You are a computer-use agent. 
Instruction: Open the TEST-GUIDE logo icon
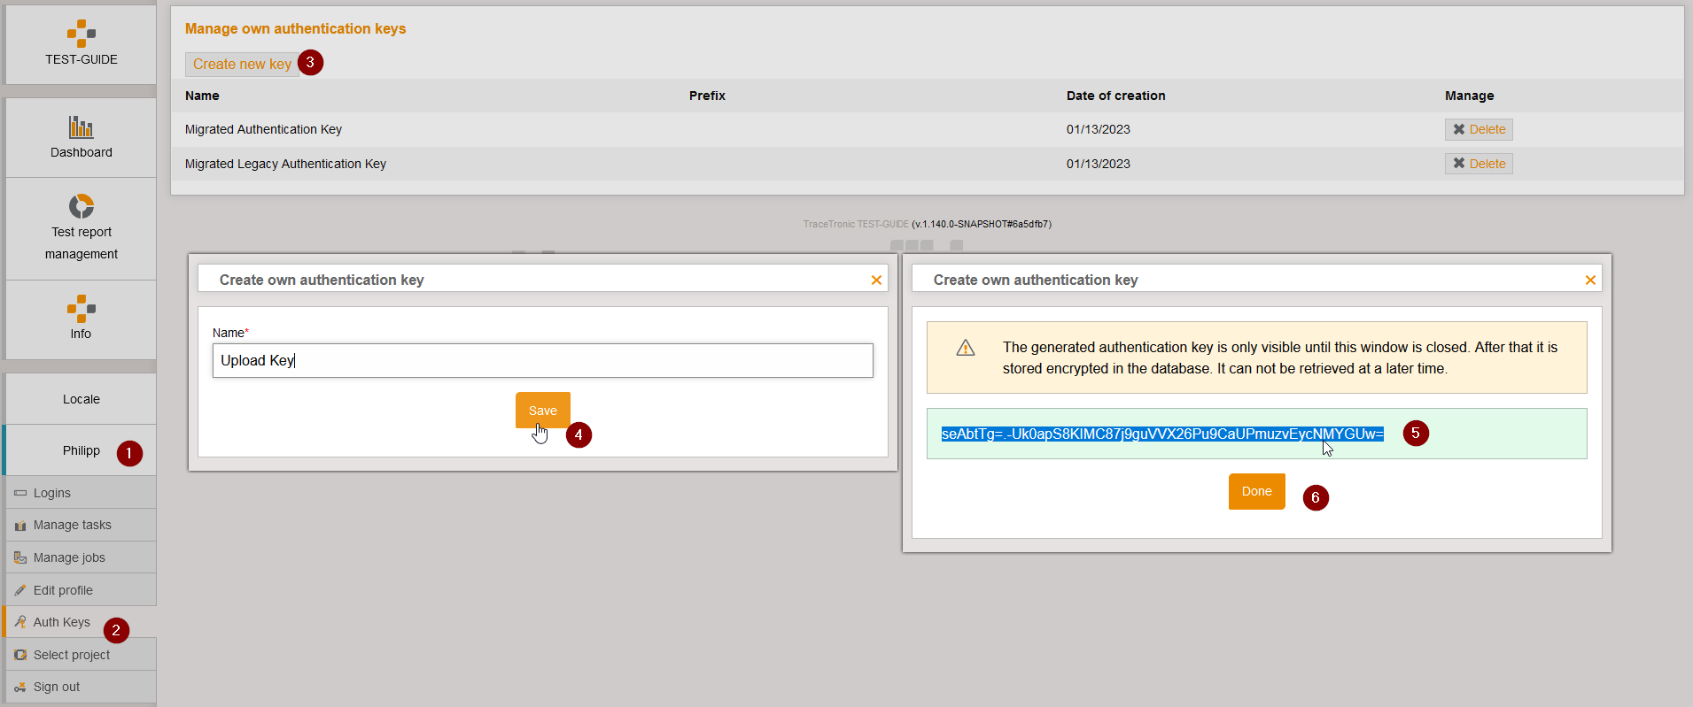[x=82, y=34]
